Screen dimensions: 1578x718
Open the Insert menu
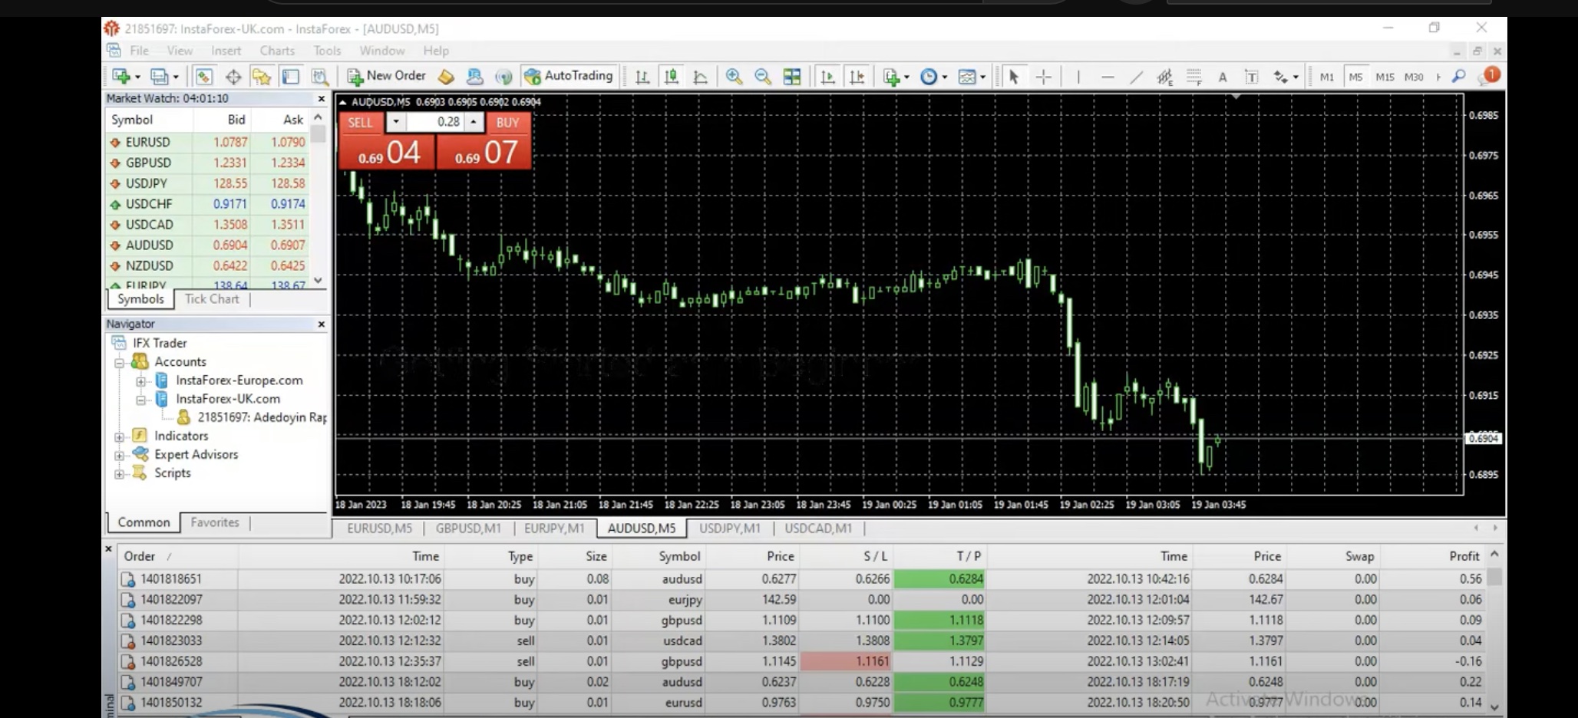click(226, 51)
